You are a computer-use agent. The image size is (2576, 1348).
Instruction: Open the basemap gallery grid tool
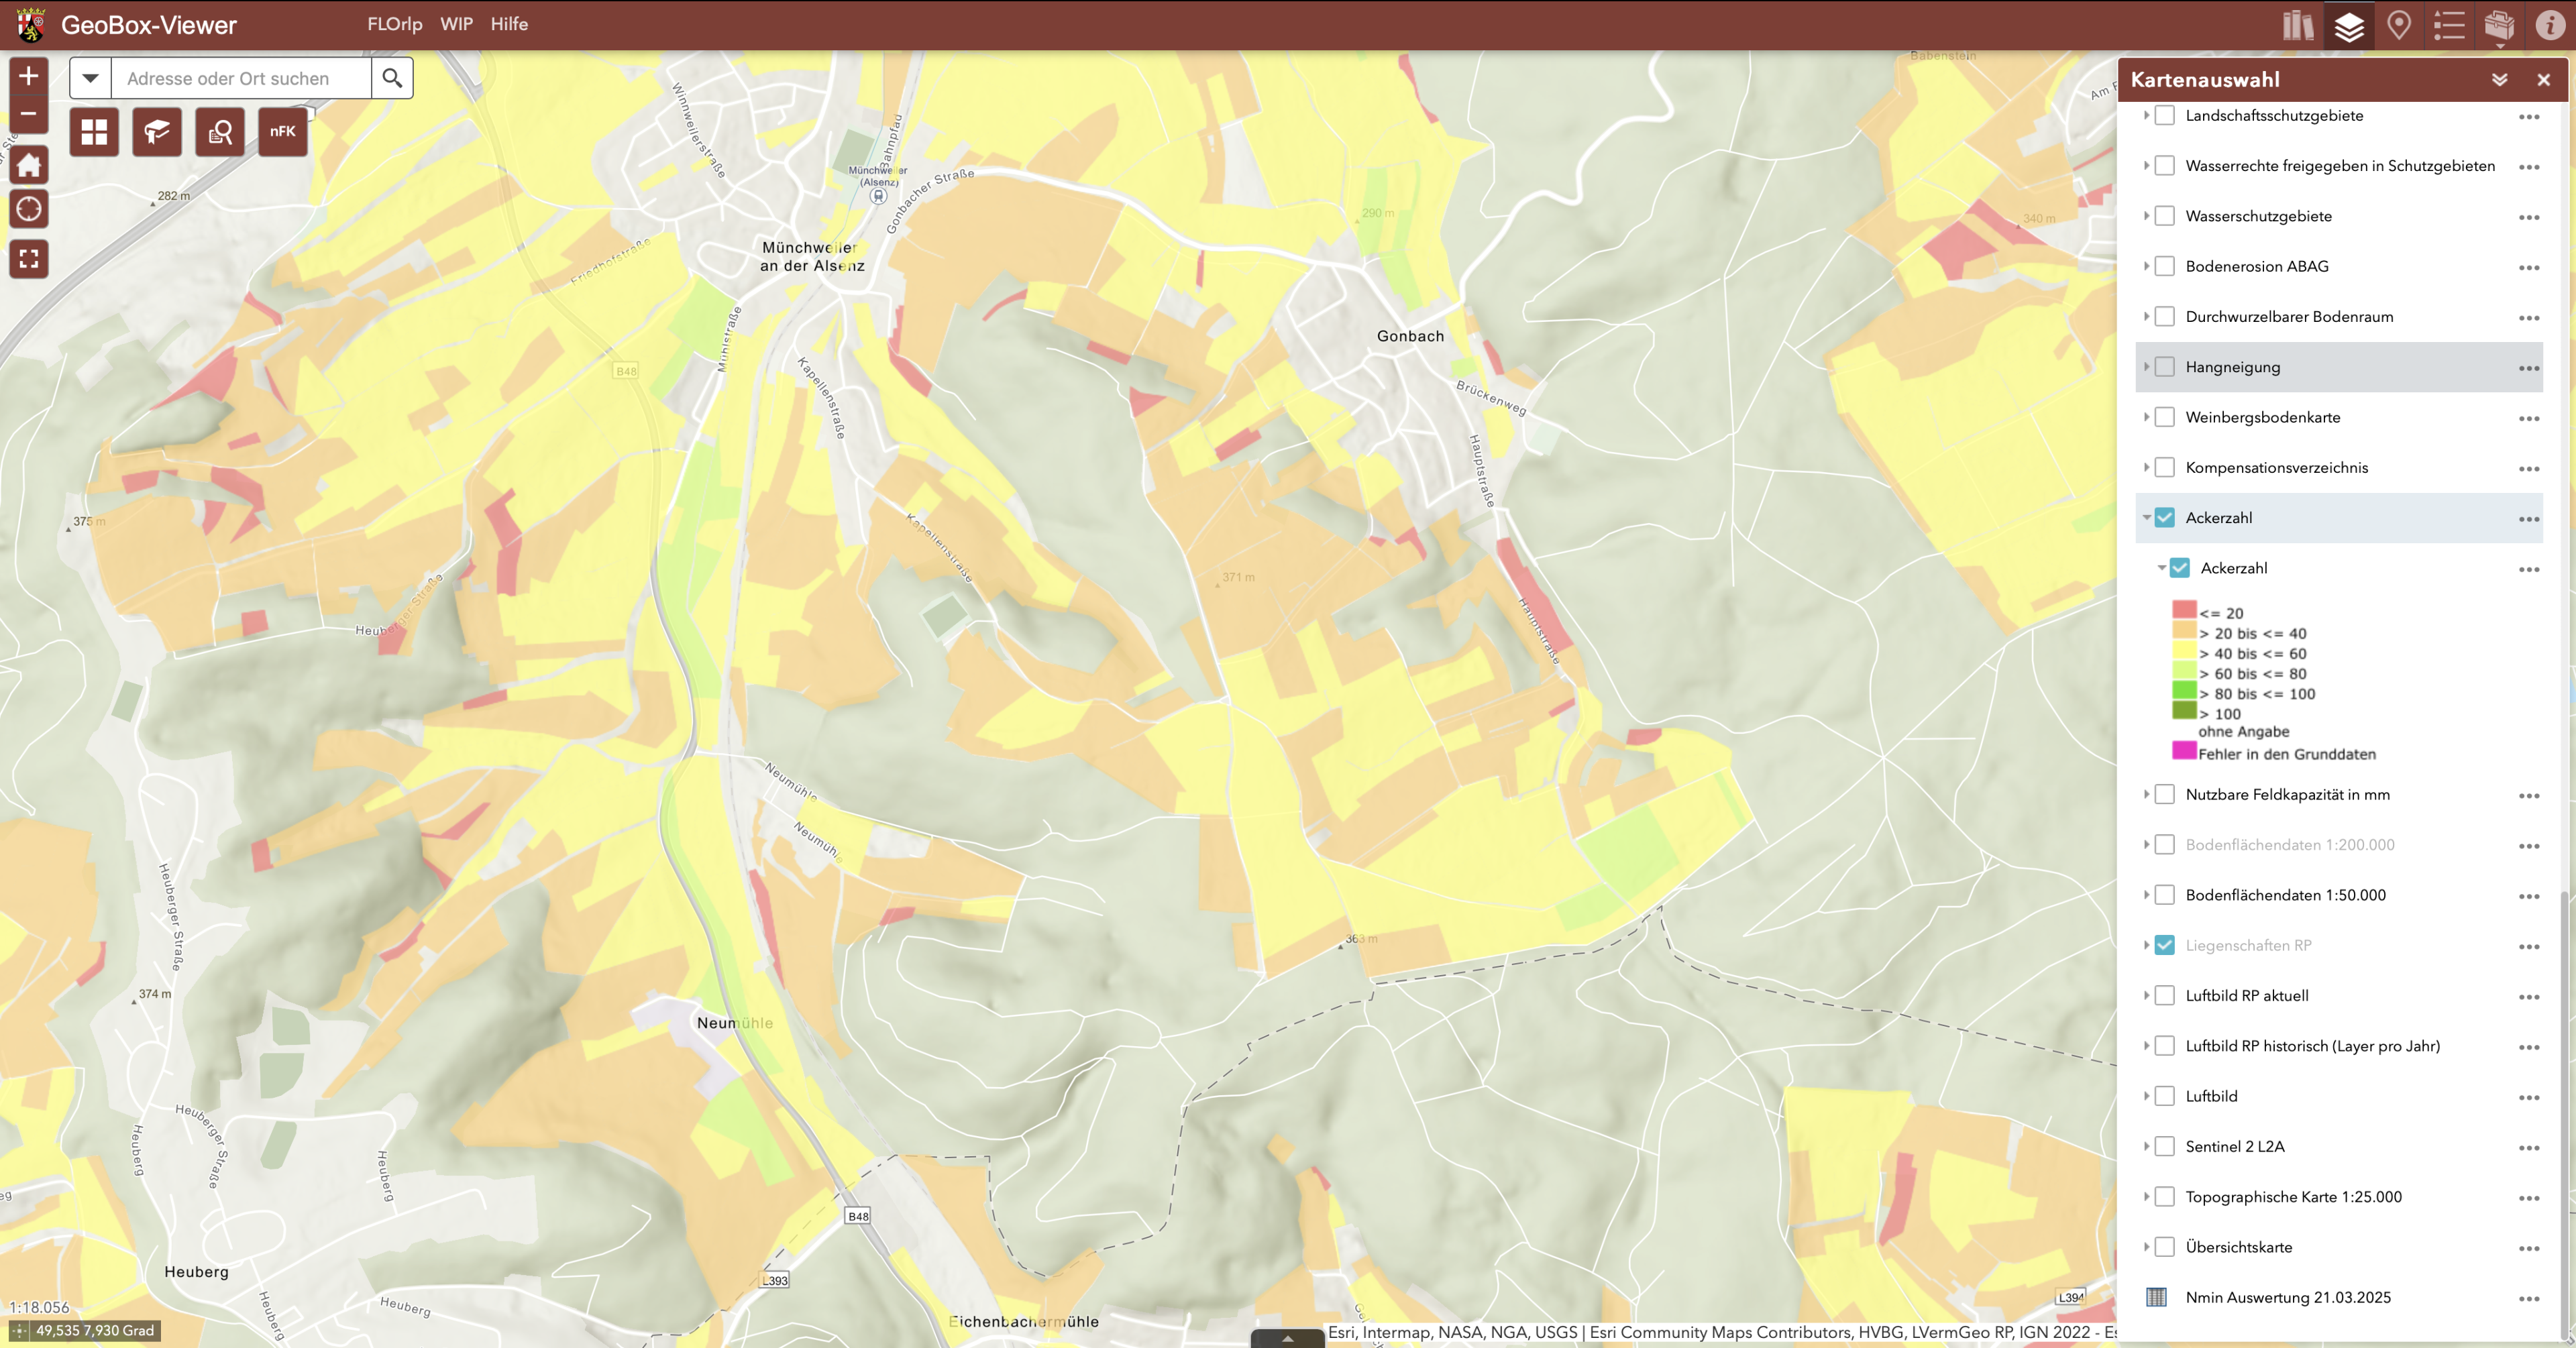(x=94, y=132)
